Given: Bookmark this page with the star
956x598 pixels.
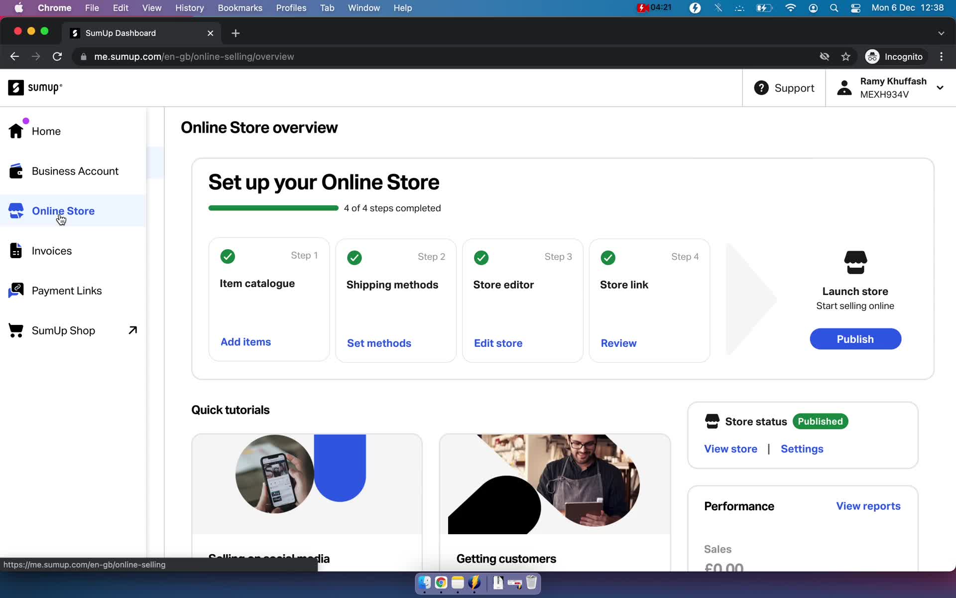Looking at the screenshot, I should [845, 57].
